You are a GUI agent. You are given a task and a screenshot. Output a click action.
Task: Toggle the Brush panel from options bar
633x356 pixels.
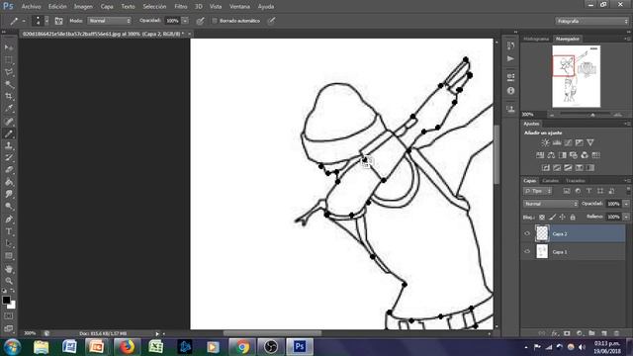pyautogui.click(x=58, y=21)
